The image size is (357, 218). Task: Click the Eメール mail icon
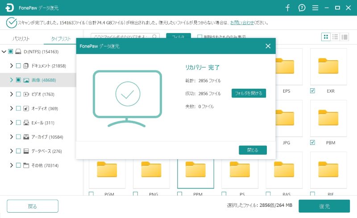pyautogui.click(x=26, y=123)
